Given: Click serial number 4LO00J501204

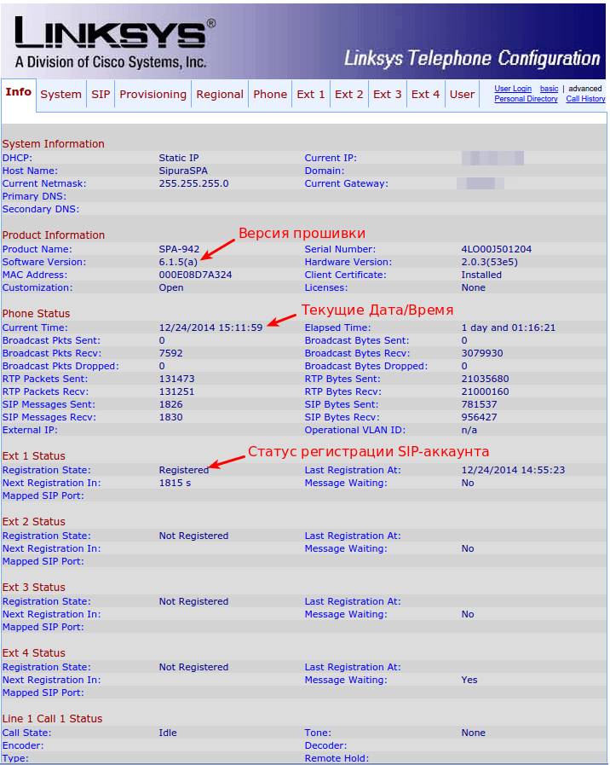Looking at the screenshot, I should point(497,249).
